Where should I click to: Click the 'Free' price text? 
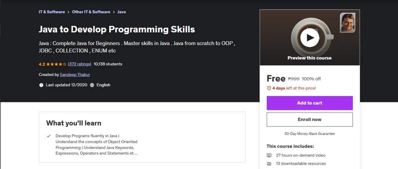276,78
